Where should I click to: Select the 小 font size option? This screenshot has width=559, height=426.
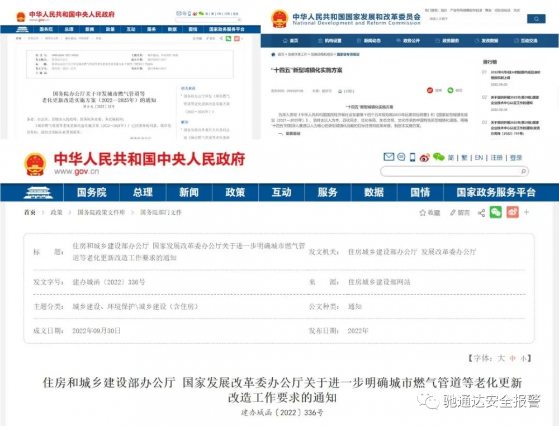pyautogui.click(x=523, y=358)
